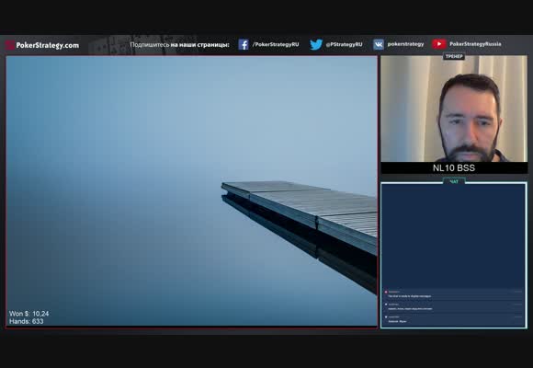
Task: Select the ТРЕНЕР label above webcam
Action: point(454,56)
